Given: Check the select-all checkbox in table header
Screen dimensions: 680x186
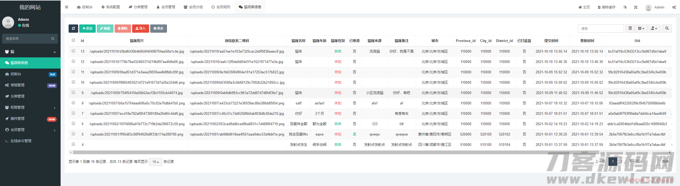Looking at the screenshot, I should pos(73,40).
